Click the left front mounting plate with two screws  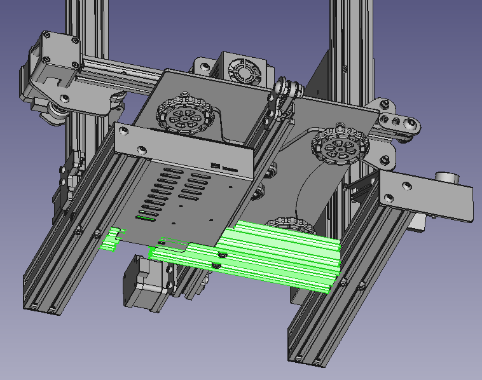pyautogui.click(x=184, y=151)
